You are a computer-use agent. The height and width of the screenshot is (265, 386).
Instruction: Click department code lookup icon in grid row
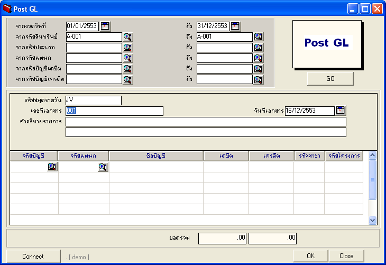103,167
